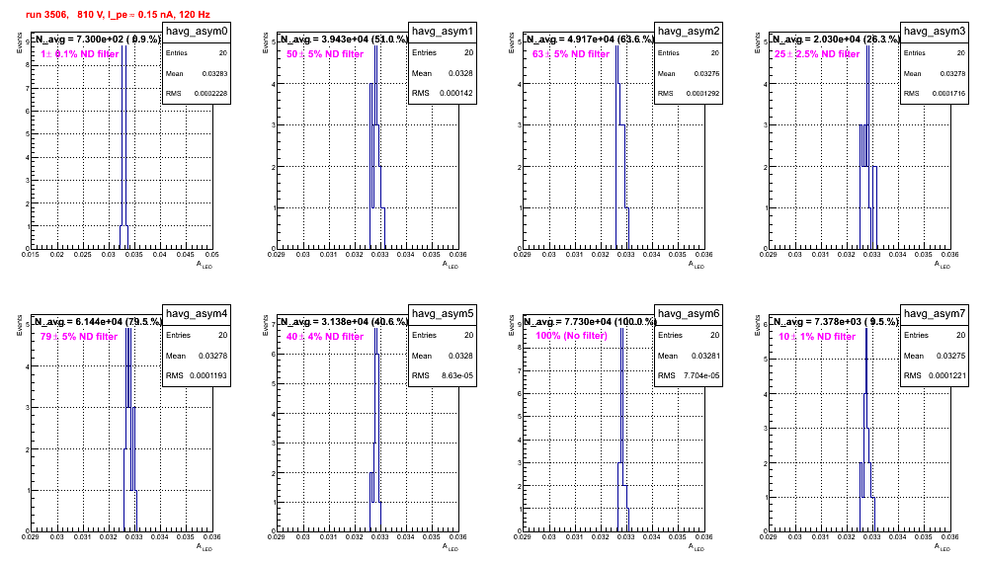
Task: Click RMS 0.0001221 in havg_asym7 stats
Action: (935, 376)
